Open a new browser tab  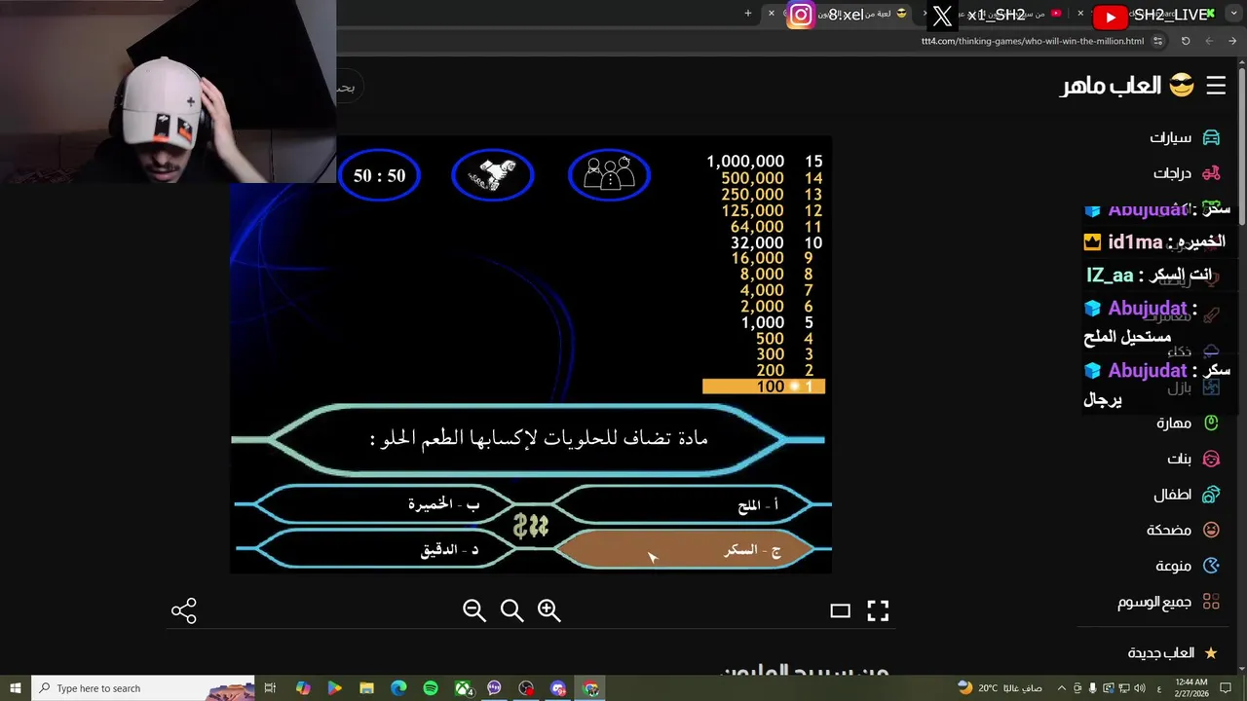click(x=748, y=14)
